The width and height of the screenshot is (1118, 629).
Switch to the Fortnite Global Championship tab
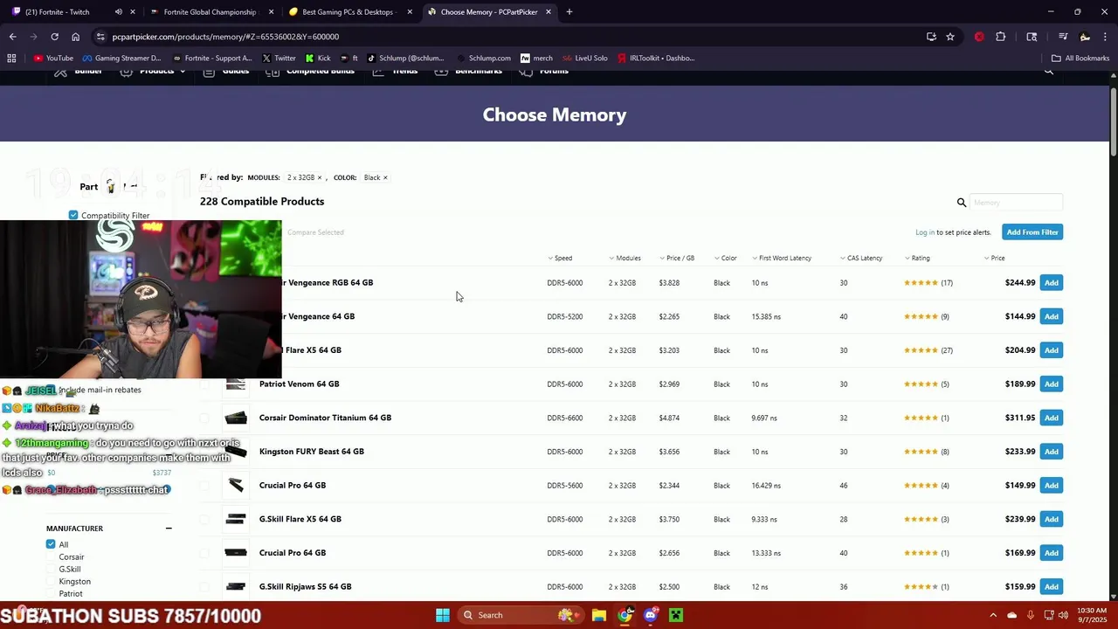[x=209, y=12]
